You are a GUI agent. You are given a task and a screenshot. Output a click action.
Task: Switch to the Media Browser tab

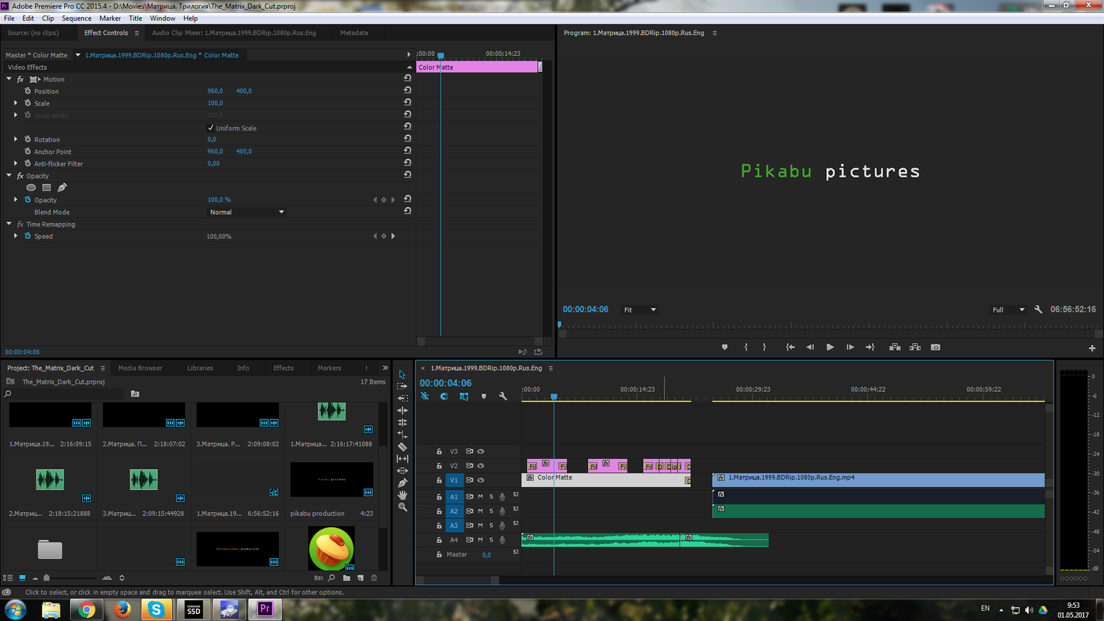pyautogui.click(x=140, y=368)
